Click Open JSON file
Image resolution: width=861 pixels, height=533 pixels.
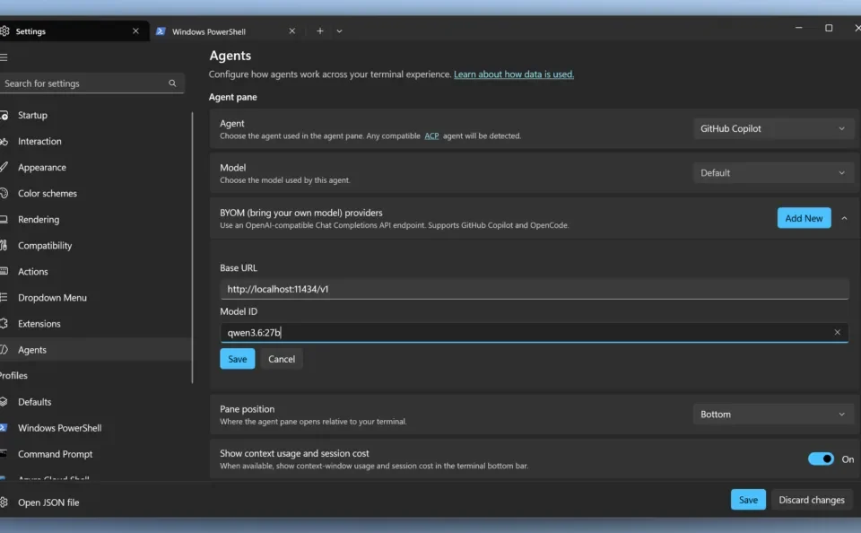pyautogui.click(x=48, y=502)
